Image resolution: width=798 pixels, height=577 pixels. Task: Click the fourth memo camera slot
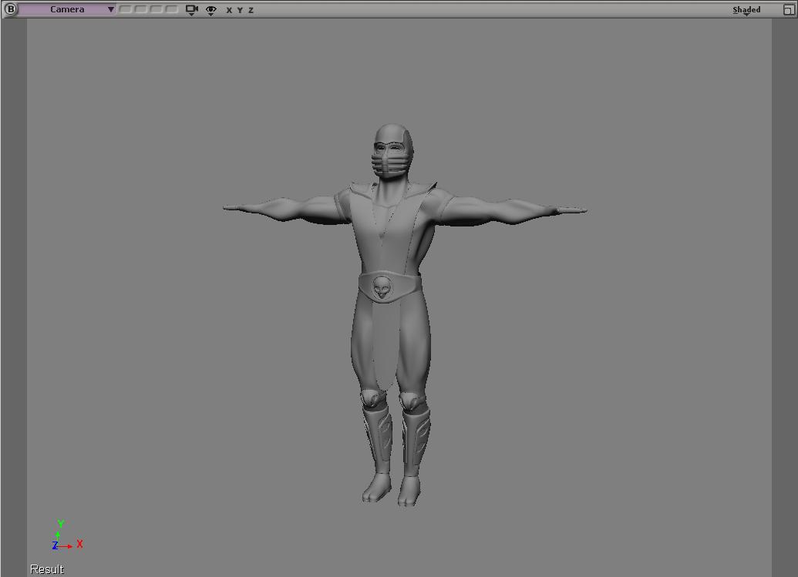(x=171, y=9)
